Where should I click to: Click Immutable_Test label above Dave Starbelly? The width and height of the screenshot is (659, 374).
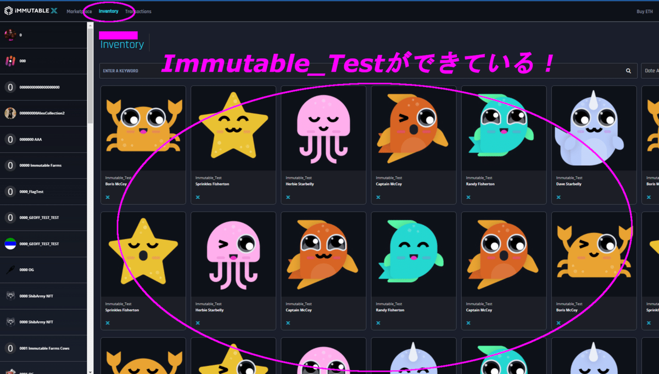tap(569, 178)
